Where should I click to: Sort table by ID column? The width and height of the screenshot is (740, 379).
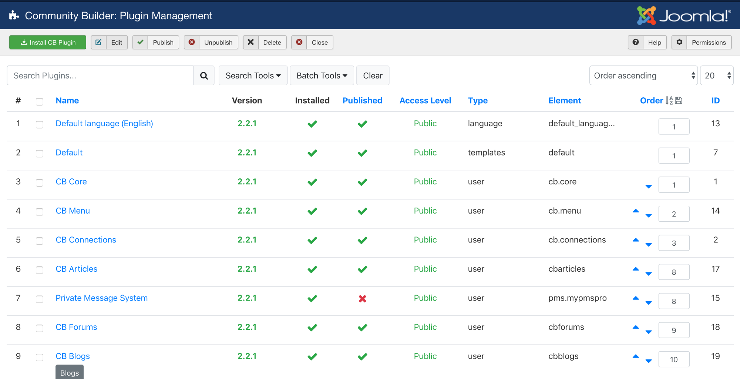(716, 101)
